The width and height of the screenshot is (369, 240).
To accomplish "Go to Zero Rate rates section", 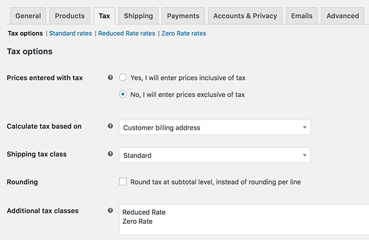I will point(183,33).
